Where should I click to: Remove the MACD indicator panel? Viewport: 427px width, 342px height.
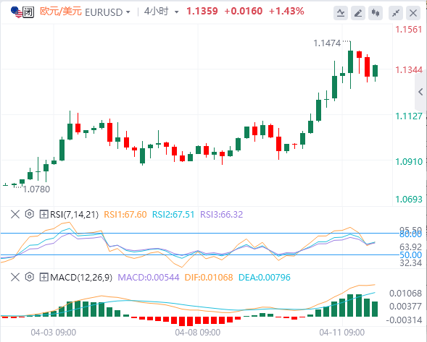pos(15,278)
